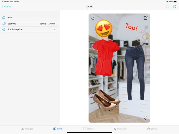
Task: Switch to the Wishlist tab
Action: (x=88, y=129)
